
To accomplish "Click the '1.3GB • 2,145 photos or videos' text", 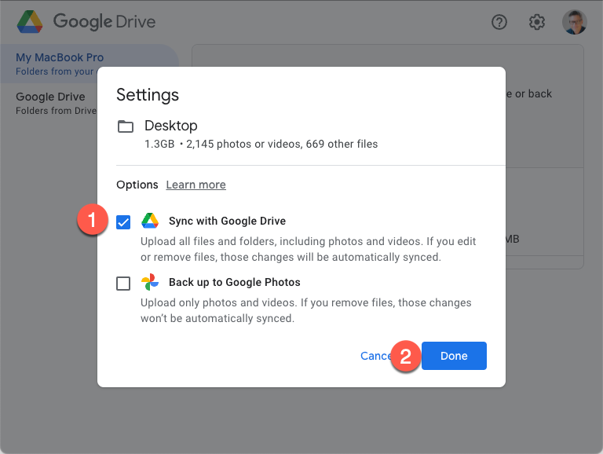I will pos(222,144).
